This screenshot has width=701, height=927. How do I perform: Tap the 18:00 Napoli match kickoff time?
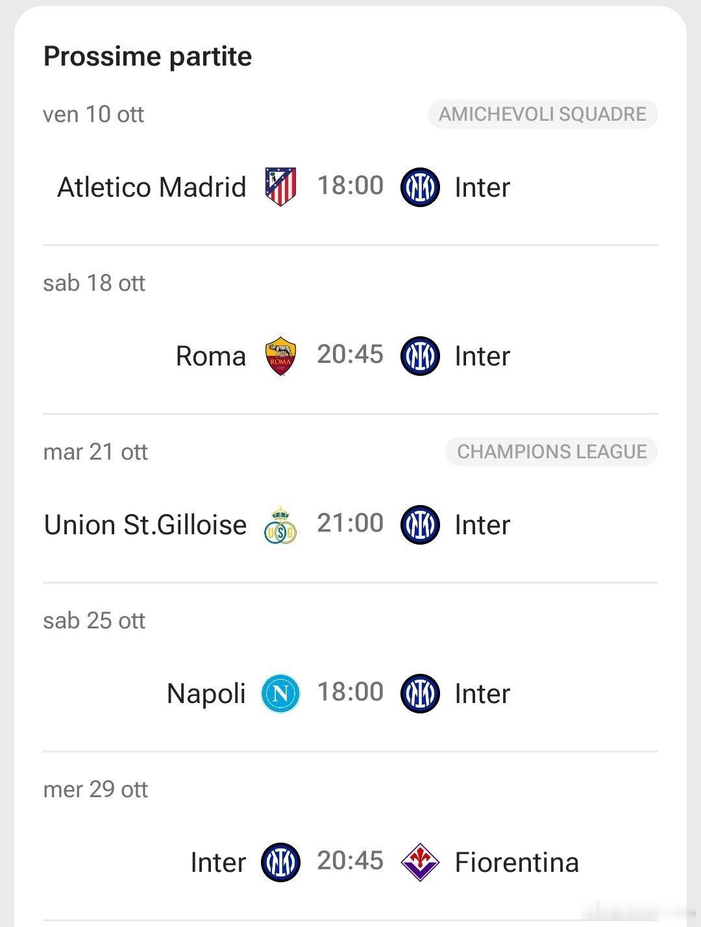coord(350,692)
